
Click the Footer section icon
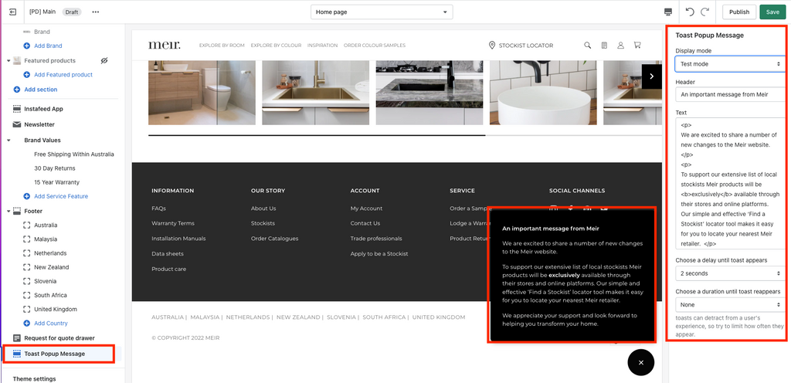tap(17, 211)
